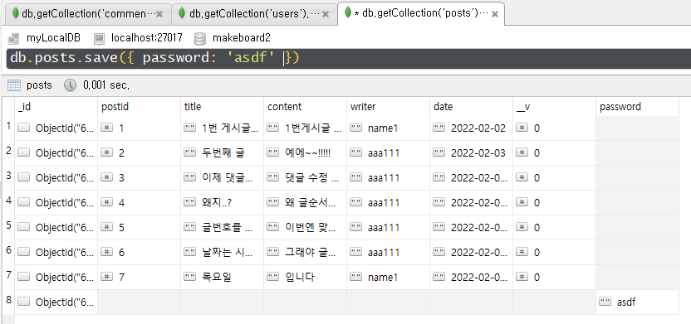The image size is (691, 324).
Task: Select the password column header
Action: click(638, 106)
